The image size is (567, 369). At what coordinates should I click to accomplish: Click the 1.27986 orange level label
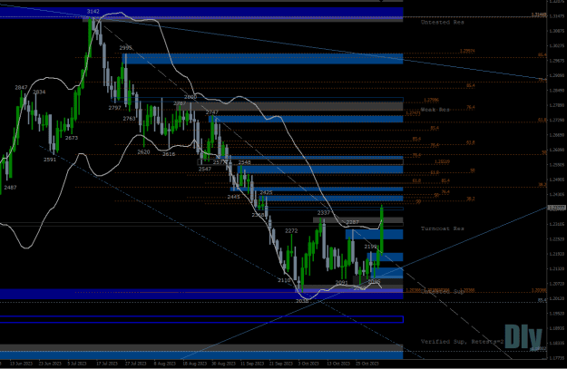(432, 100)
